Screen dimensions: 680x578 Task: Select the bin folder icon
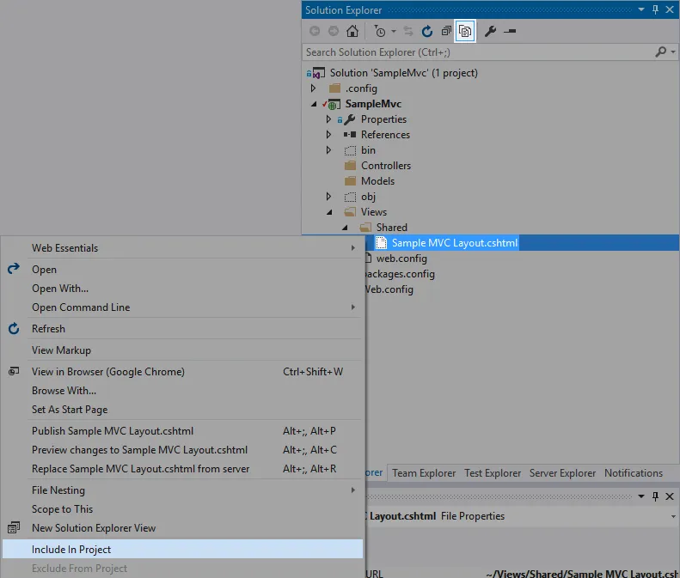click(x=350, y=150)
